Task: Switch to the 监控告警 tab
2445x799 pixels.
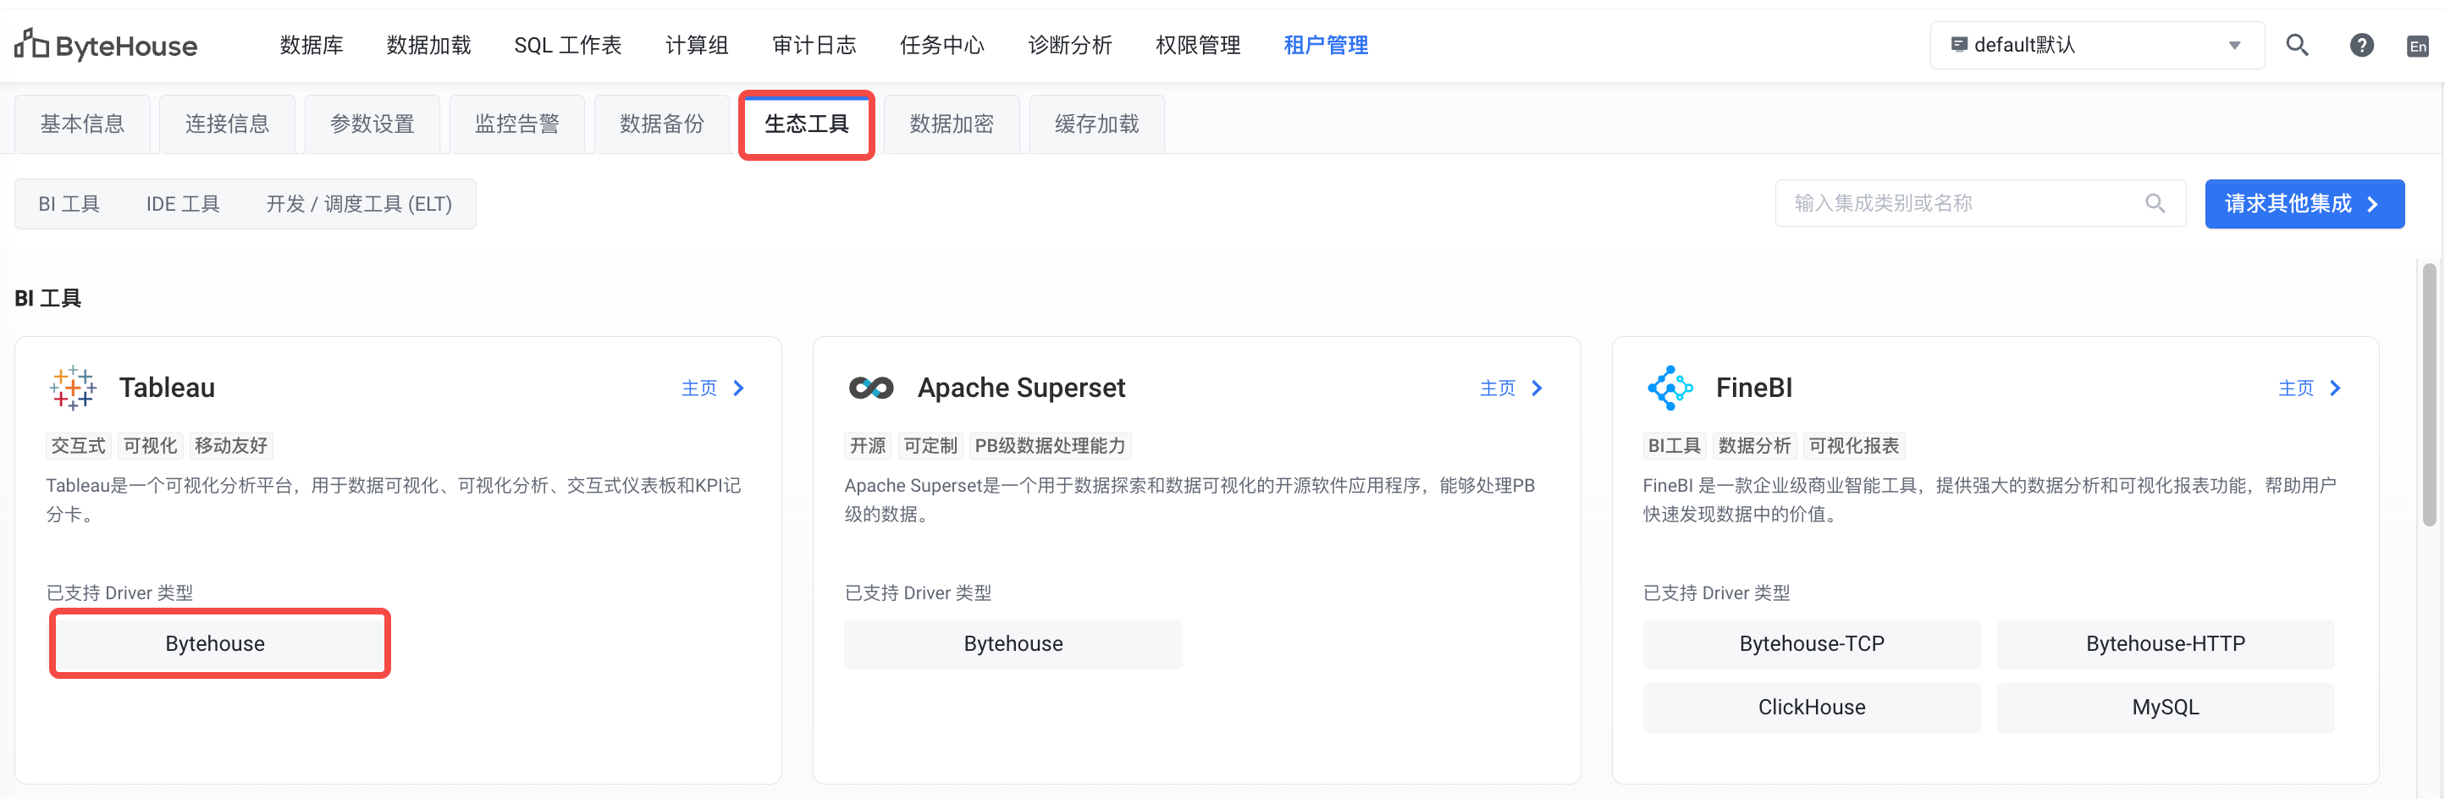Action: coord(517,124)
